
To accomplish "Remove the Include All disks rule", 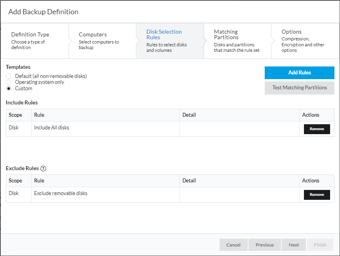I will tap(317, 129).
